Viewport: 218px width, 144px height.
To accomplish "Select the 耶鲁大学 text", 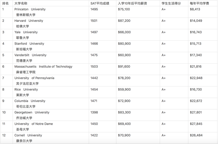I will tap(22, 38).
